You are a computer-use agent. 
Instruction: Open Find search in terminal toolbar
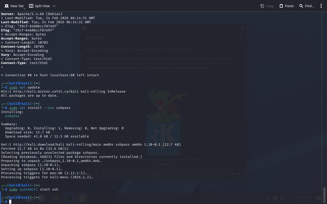click(x=307, y=6)
